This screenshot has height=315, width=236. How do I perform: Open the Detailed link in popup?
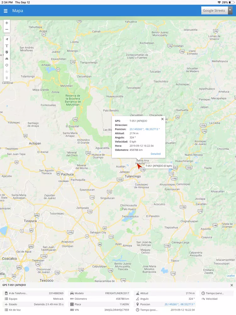click(155, 154)
